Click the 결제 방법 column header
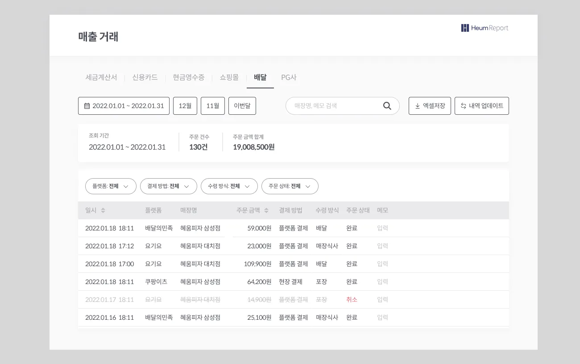The image size is (580, 364). point(290,210)
